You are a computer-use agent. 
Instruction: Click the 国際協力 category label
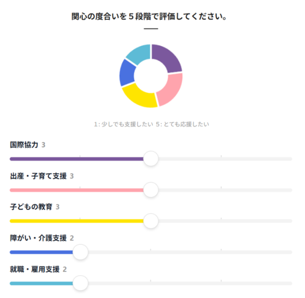click(x=24, y=145)
